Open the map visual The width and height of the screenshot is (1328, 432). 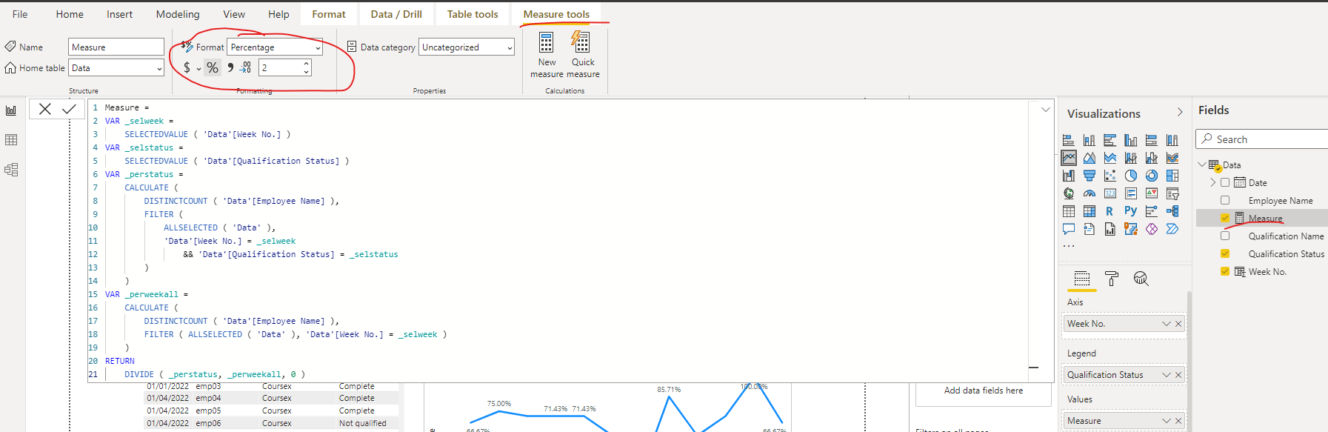[x=1069, y=193]
